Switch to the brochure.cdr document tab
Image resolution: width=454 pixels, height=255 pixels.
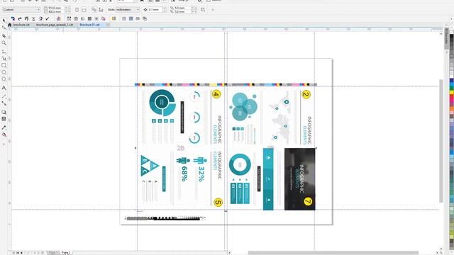[21, 25]
